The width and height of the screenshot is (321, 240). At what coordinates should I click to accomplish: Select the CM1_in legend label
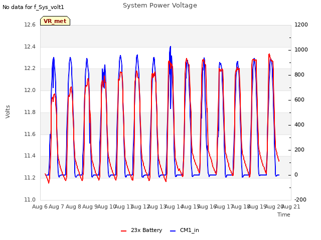(190, 230)
